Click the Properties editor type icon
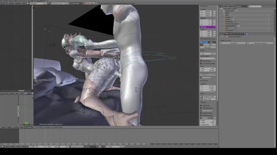The height and width of the screenshot is (155, 277). pos(221,34)
